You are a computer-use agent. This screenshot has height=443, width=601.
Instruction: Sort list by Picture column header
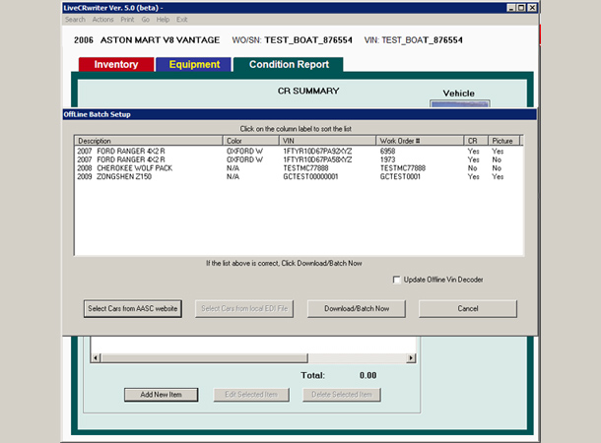[x=503, y=141]
